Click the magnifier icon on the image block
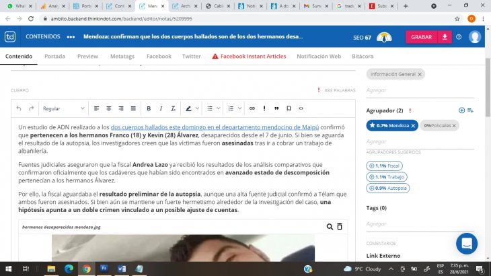Screen dimensions: 491x276 [330, 227]
